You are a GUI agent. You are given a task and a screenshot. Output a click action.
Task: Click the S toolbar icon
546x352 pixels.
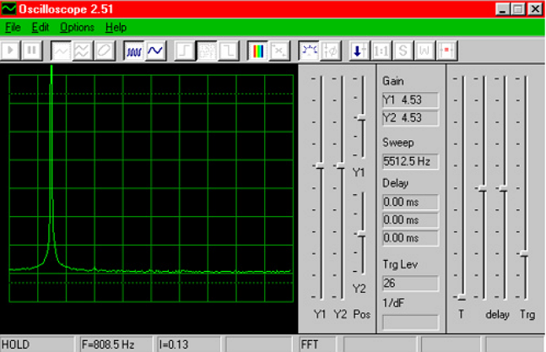click(403, 51)
